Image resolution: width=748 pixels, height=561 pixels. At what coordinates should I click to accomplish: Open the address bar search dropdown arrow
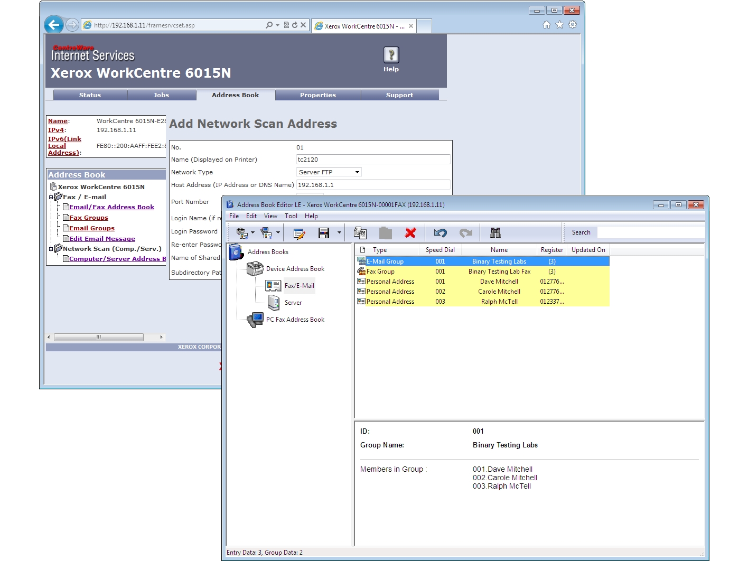pos(277,25)
